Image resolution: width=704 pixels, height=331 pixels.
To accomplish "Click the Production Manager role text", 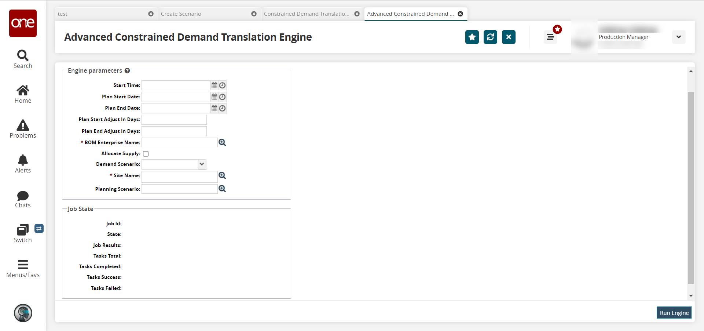I will [624, 37].
